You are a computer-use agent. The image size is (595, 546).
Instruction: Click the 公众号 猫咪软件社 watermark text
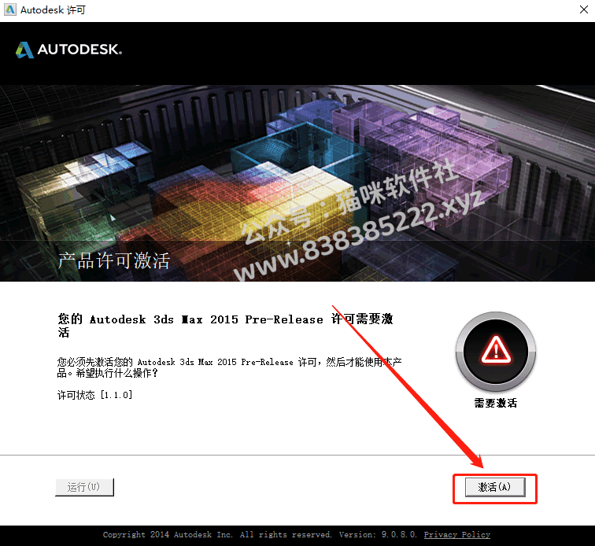point(349,201)
